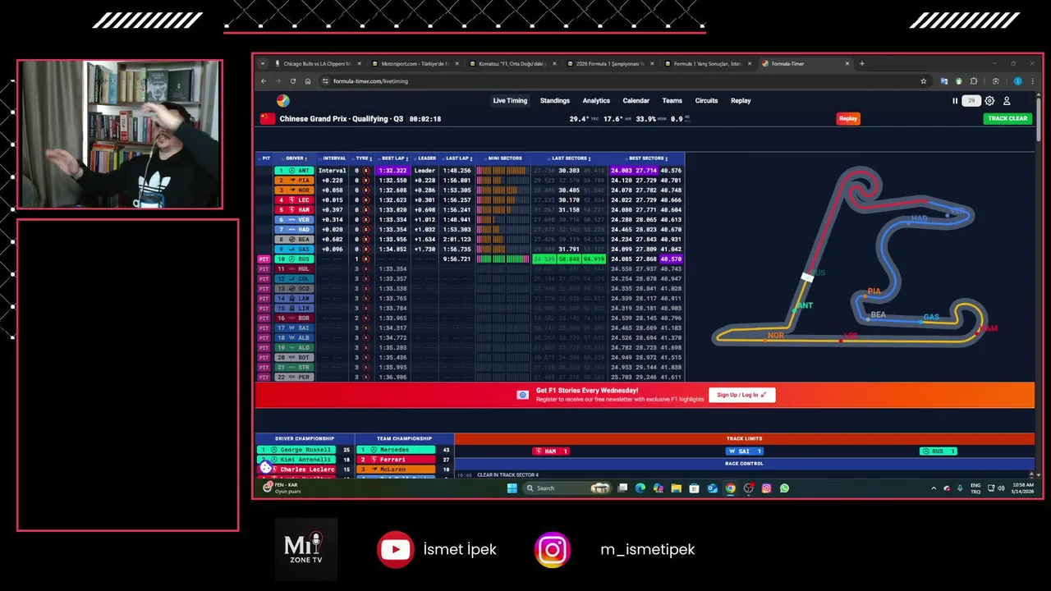The width and height of the screenshot is (1051, 591).
Task: Open the Windows Start menu
Action: point(512,488)
